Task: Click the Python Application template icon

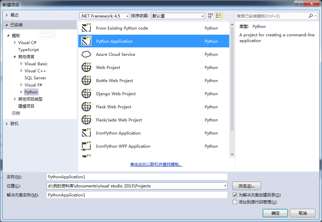Action: [x=86, y=41]
